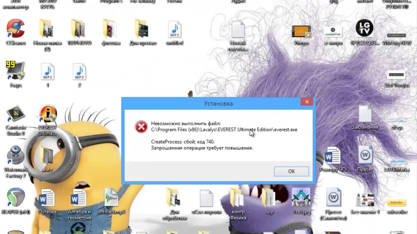Screen dimensions: 417x234
Task: Click the red error icon in dialog
Action: coord(141,127)
